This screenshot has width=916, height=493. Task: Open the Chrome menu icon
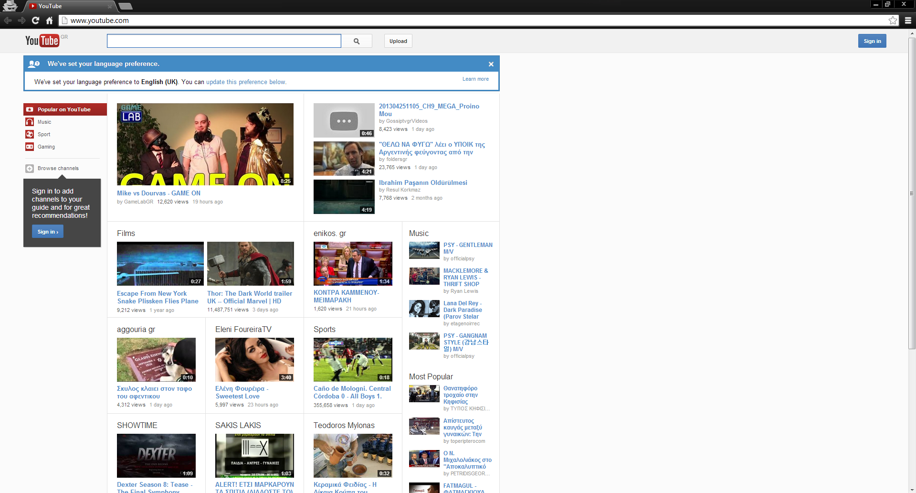tap(908, 20)
